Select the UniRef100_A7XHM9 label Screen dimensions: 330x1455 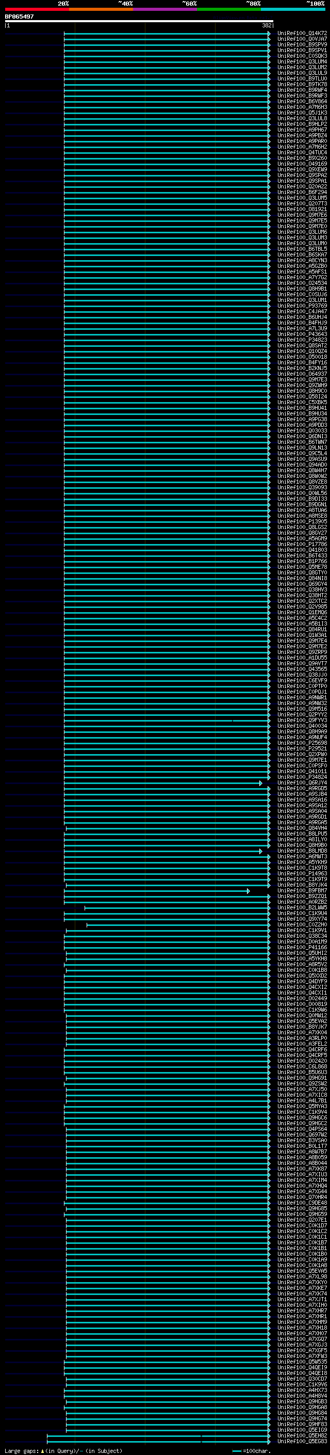coord(302,1322)
